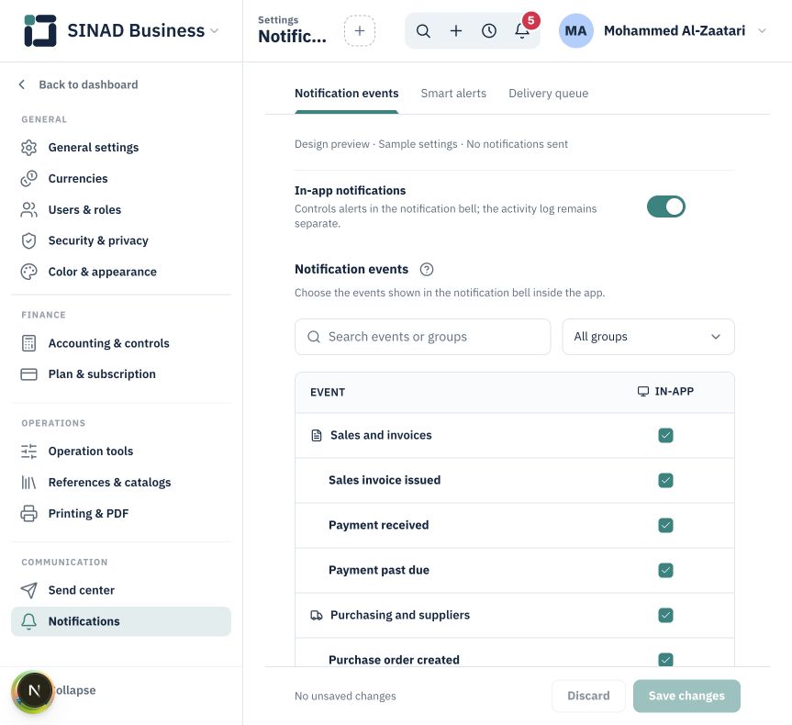This screenshot has width=792, height=725.
Task: Click the Accounting & controls calculator icon
Action: (28, 343)
